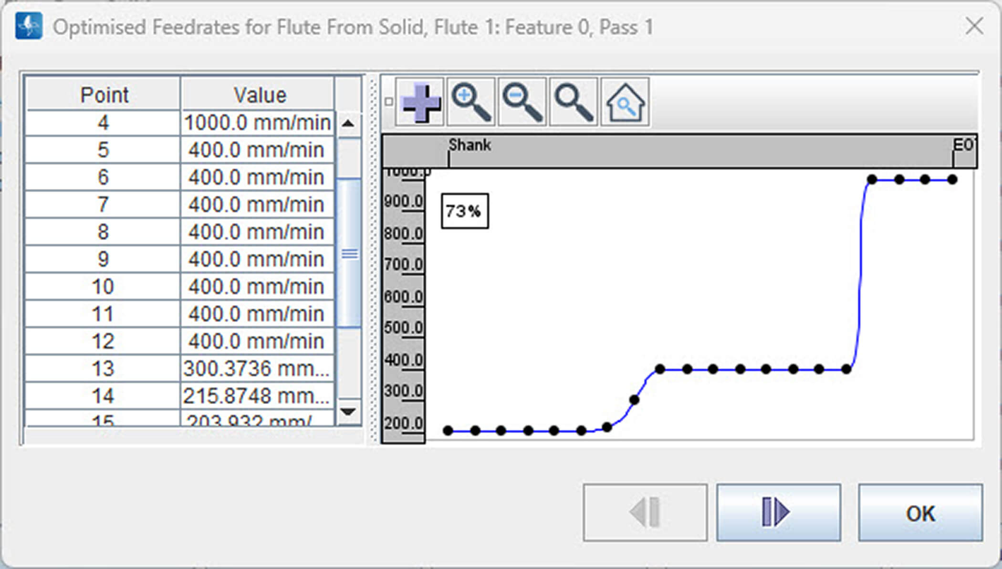
Task: Click the Shank marker on graph ruler
Action: (x=469, y=146)
